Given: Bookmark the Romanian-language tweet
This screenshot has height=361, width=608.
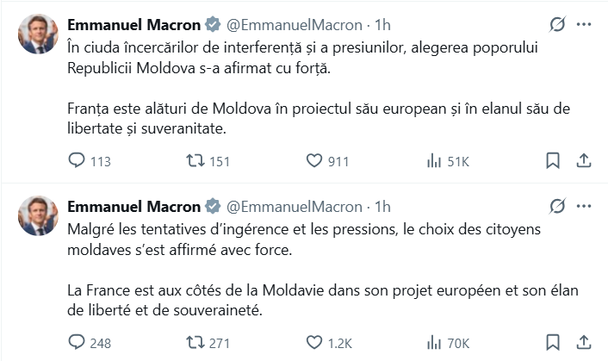Looking at the screenshot, I should (553, 160).
